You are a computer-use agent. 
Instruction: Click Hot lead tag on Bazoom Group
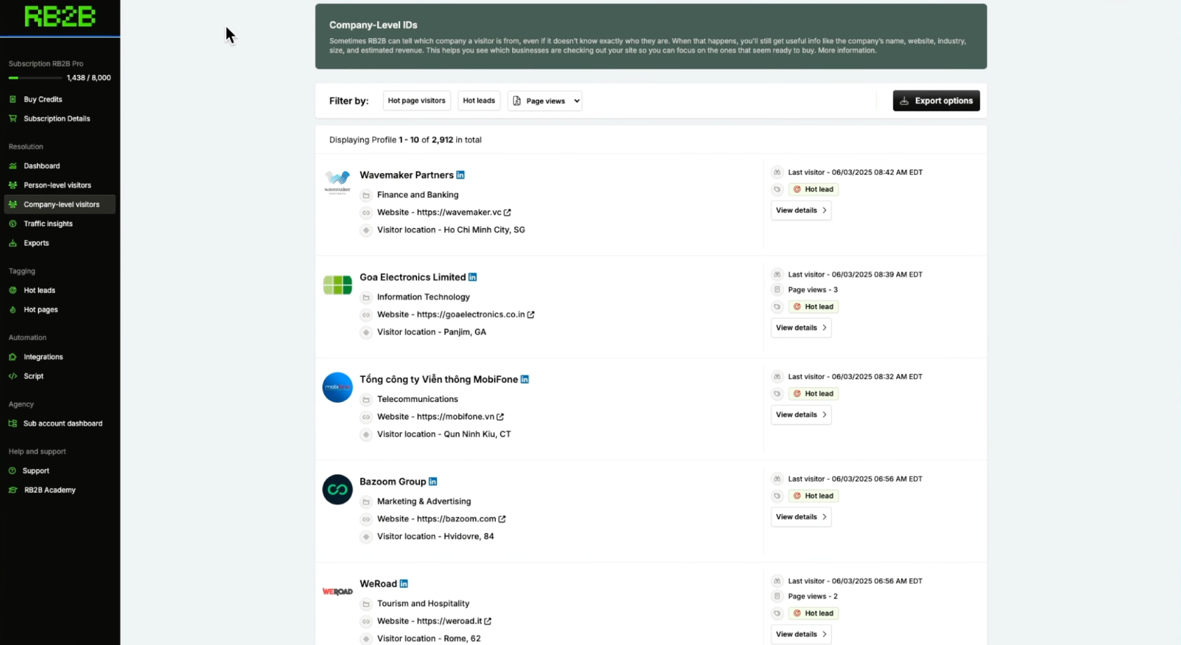click(x=813, y=496)
